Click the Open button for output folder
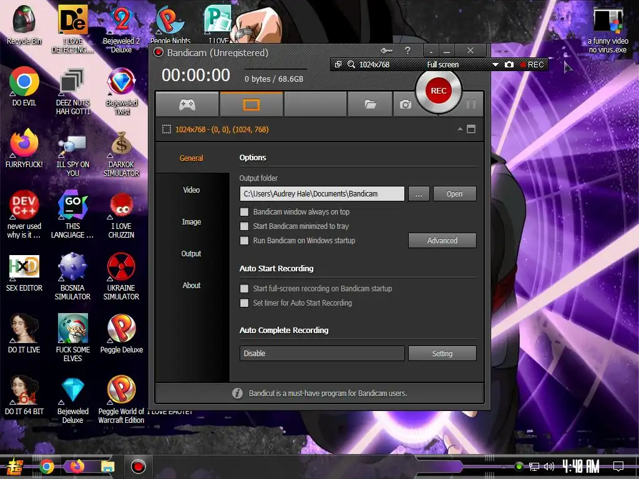 coord(454,194)
